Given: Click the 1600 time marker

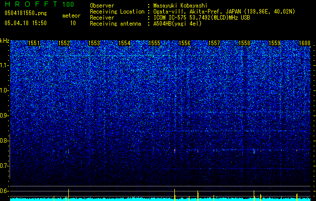Looking at the screenshot, I should (304, 43).
